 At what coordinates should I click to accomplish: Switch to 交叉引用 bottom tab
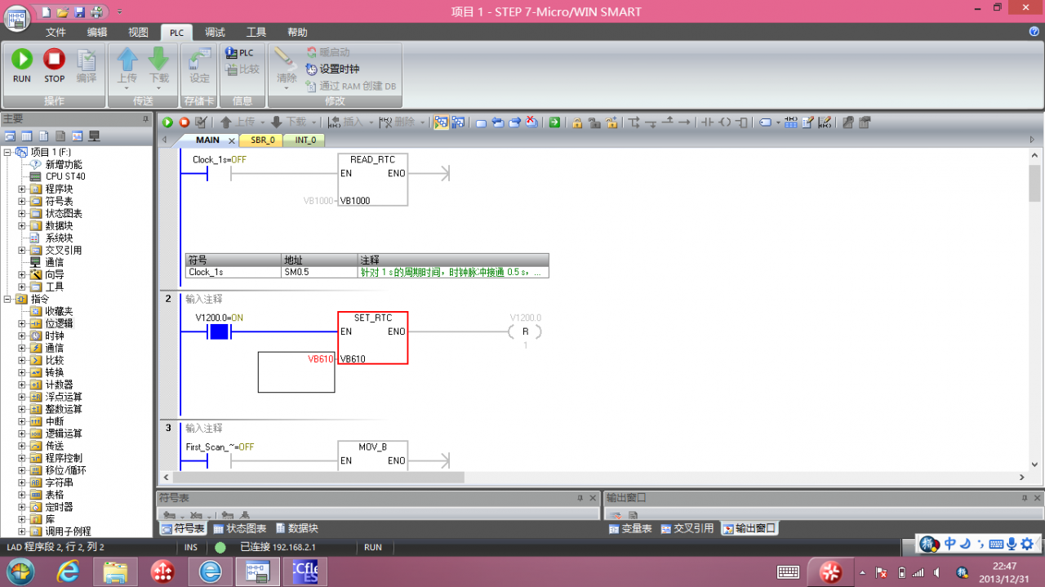[x=687, y=528]
